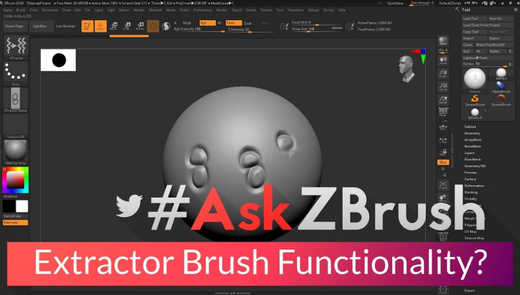
Task: Toggle the lock camera icon
Action: pyautogui.click(x=443, y=152)
